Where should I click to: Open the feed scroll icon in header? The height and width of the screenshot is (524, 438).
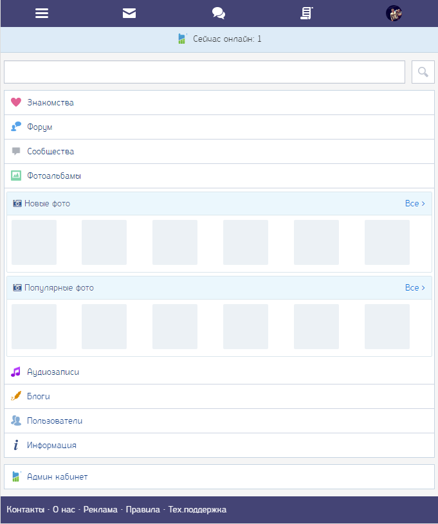(x=307, y=13)
